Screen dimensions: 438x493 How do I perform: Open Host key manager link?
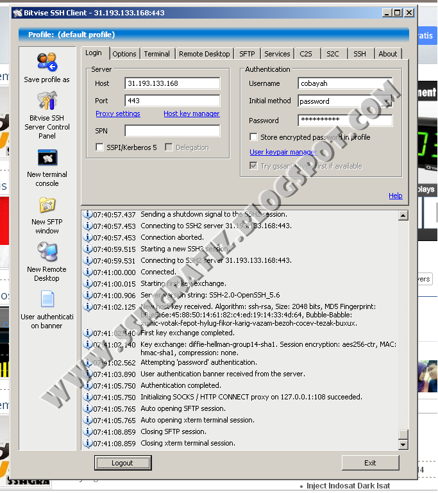(x=192, y=113)
